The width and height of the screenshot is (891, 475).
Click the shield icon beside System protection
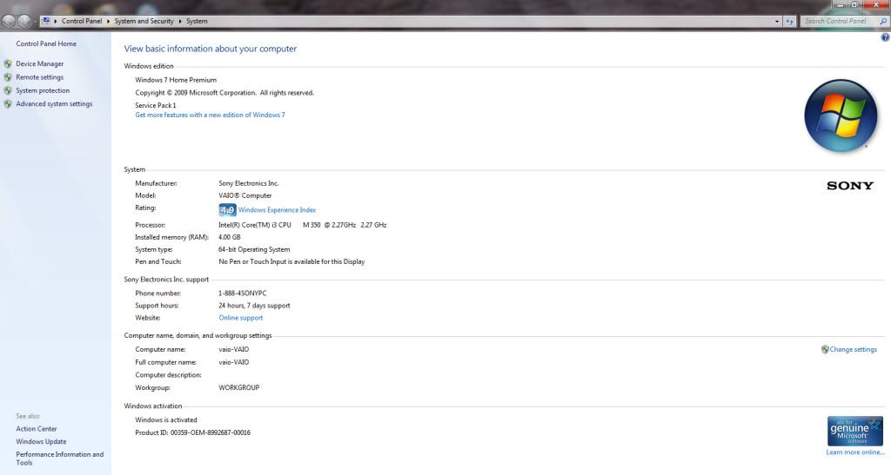pos(8,90)
